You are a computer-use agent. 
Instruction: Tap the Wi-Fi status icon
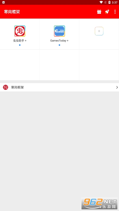click(101, 2)
